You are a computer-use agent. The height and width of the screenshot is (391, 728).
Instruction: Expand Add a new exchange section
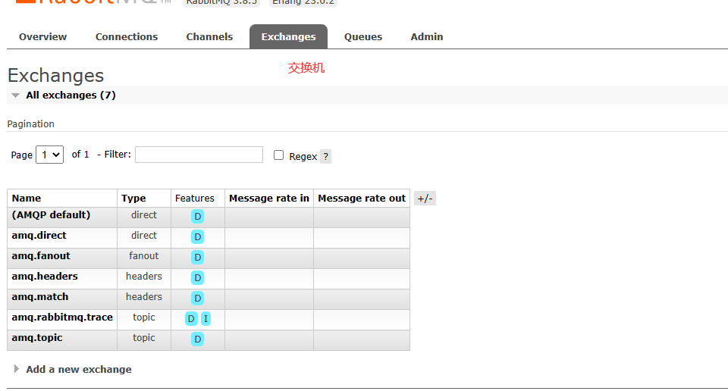[x=78, y=369]
